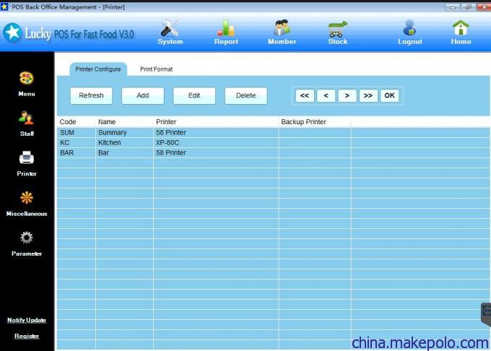Open the System tools icon
Viewport: 491px width, 351px height.
pyautogui.click(x=170, y=28)
